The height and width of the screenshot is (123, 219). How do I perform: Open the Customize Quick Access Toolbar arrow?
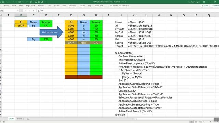pos(46,2)
